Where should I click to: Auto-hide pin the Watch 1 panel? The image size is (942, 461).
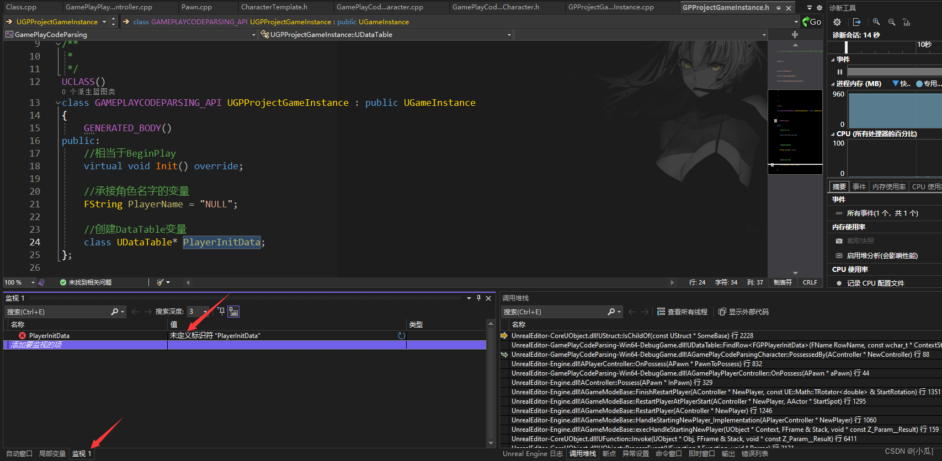478,298
